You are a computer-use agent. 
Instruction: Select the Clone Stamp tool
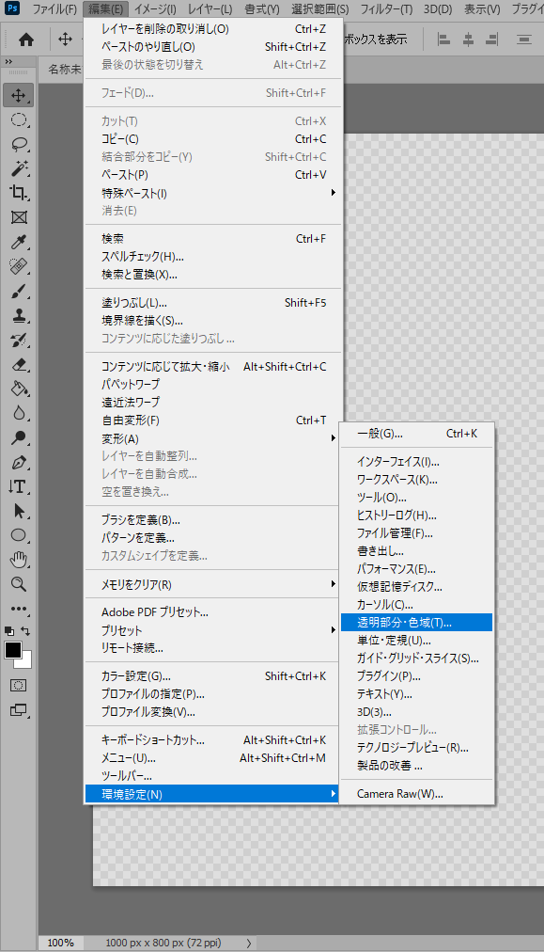click(x=19, y=315)
